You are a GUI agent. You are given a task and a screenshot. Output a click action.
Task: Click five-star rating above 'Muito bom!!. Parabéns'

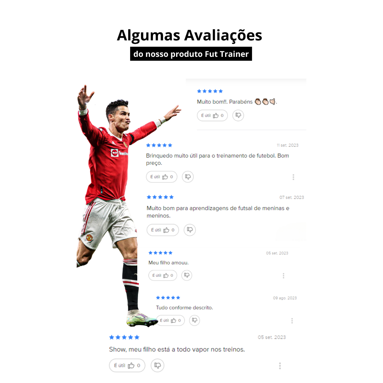210,91
